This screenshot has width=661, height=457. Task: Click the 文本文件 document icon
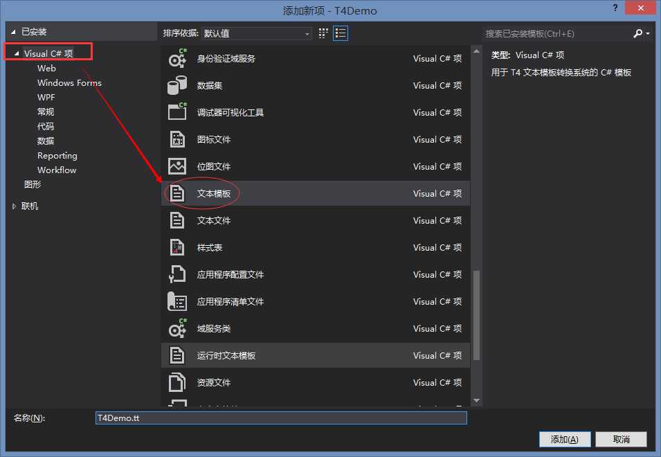(177, 220)
